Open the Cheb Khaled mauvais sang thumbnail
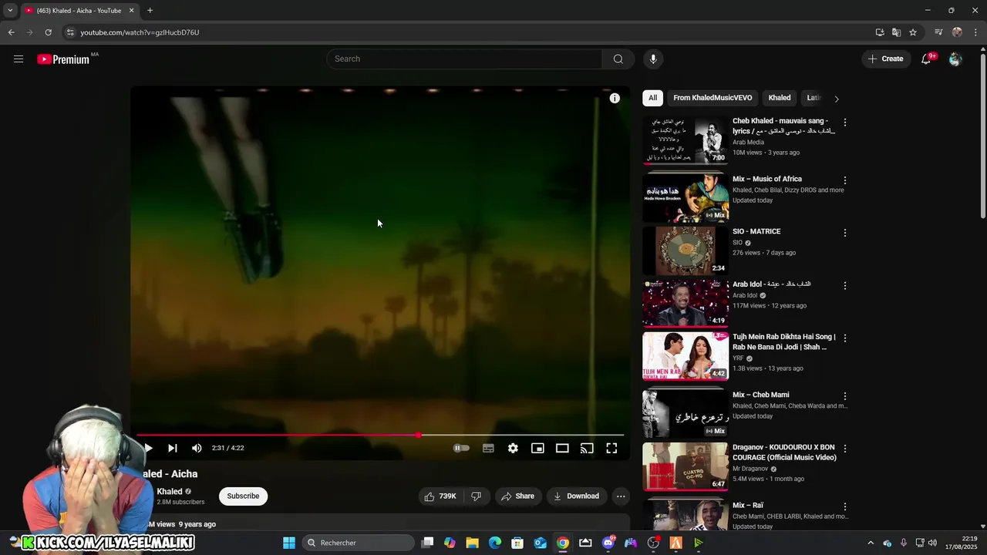Screen dimensions: 987x555 pyautogui.click(x=686, y=140)
